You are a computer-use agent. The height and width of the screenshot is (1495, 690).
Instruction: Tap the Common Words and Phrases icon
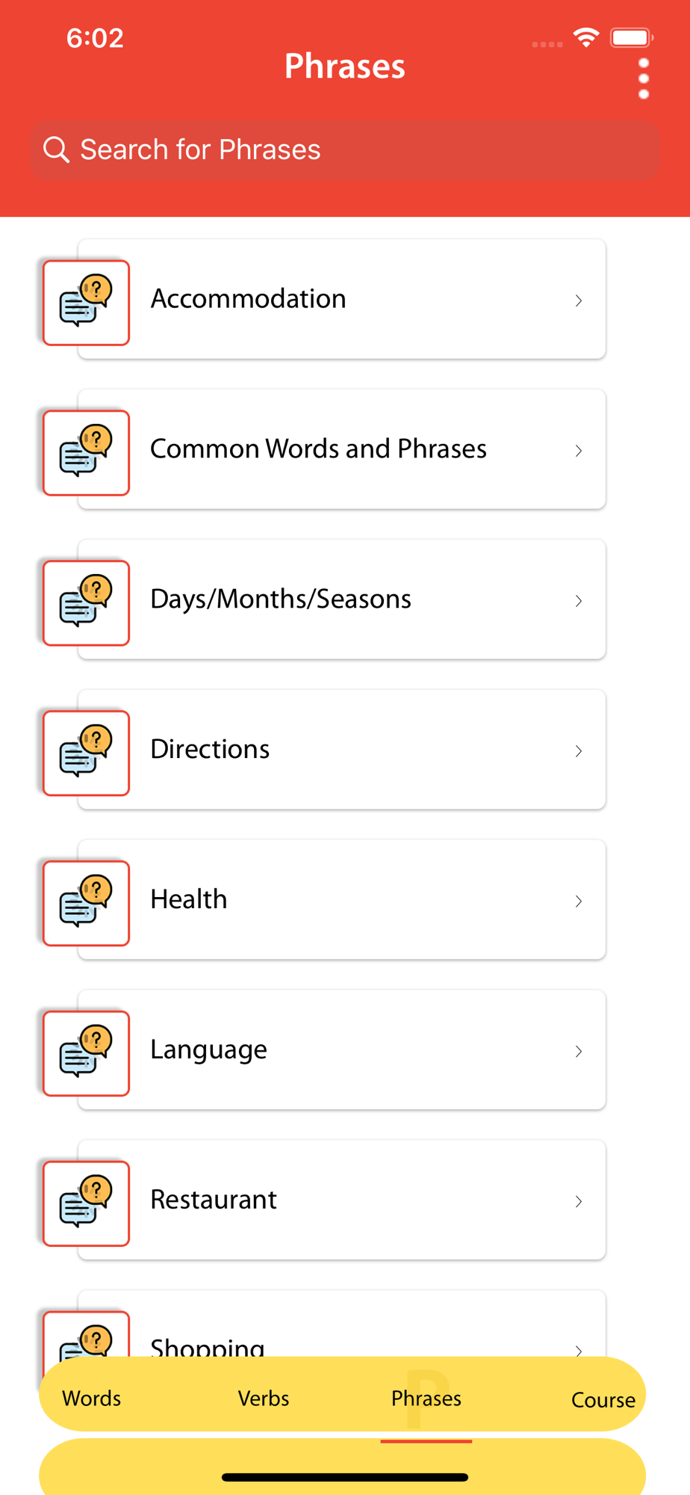[x=87, y=453]
